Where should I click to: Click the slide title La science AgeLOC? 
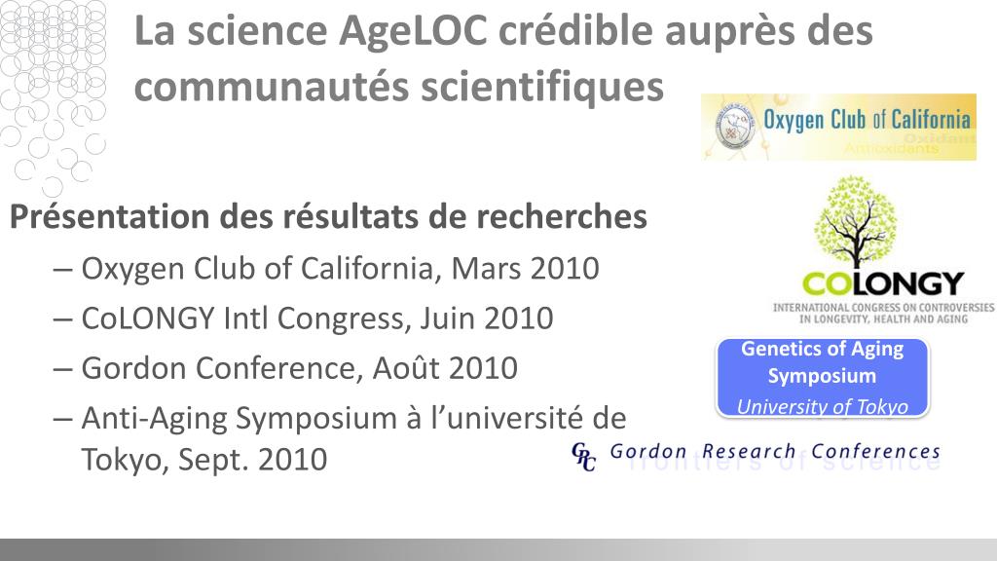coord(503,58)
